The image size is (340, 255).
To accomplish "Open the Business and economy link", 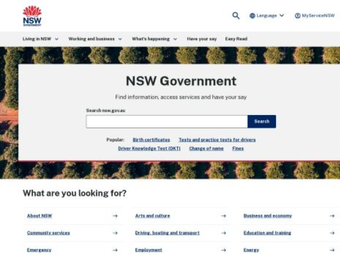I will tap(267, 216).
